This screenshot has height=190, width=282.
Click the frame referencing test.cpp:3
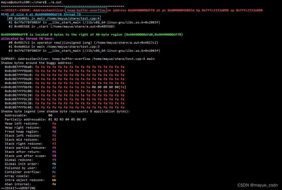point(54,47)
